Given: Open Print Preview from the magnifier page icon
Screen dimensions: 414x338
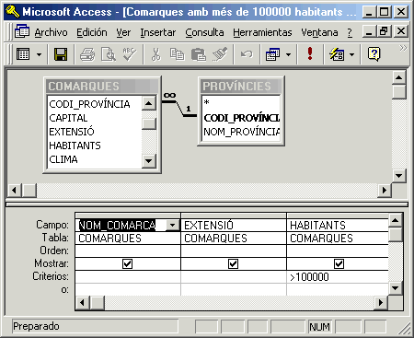Looking at the screenshot, I should pyautogui.click(x=109, y=54).
